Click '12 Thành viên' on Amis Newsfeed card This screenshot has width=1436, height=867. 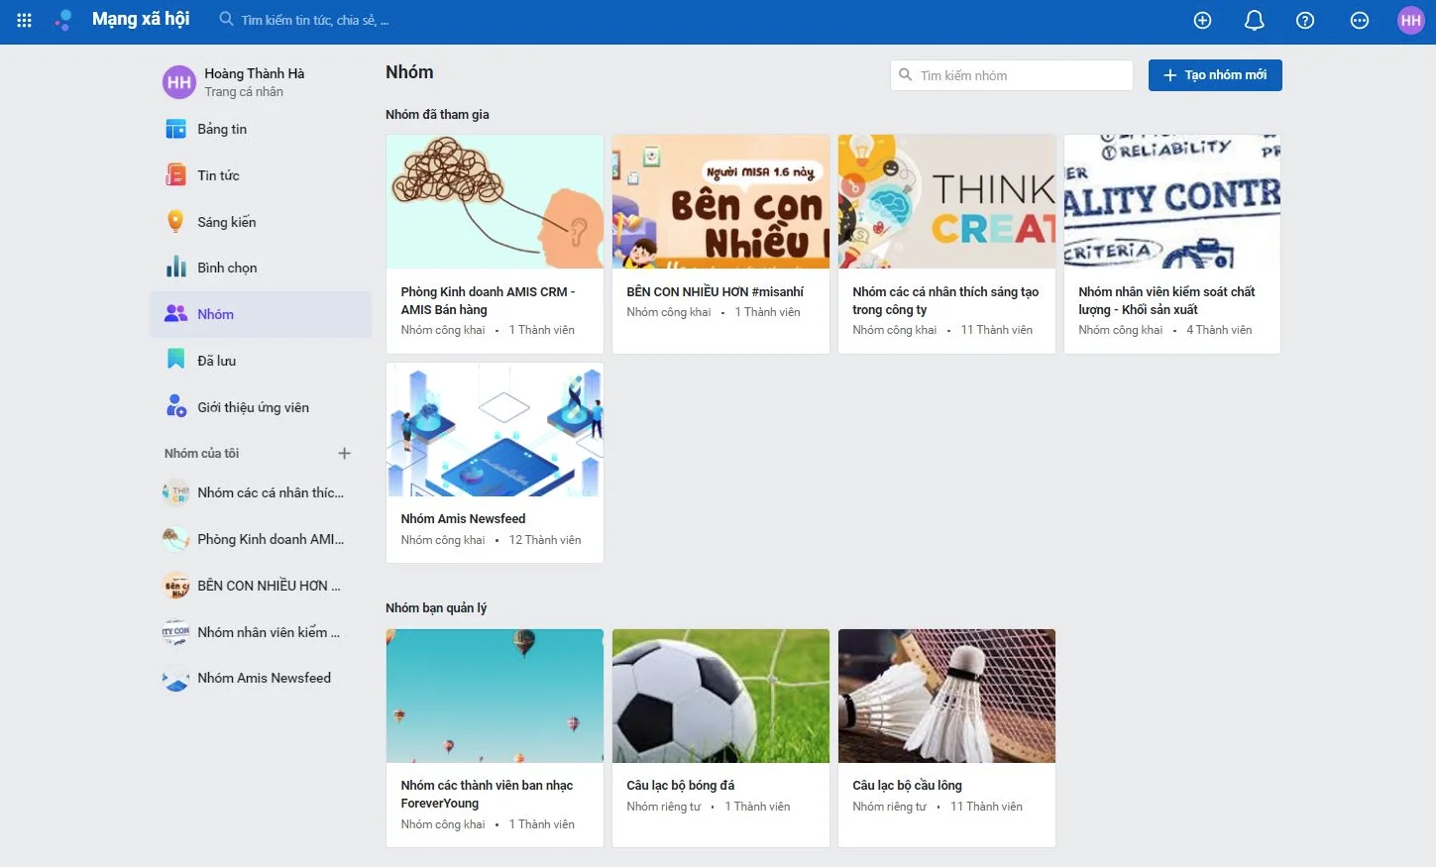click(545, 540)
